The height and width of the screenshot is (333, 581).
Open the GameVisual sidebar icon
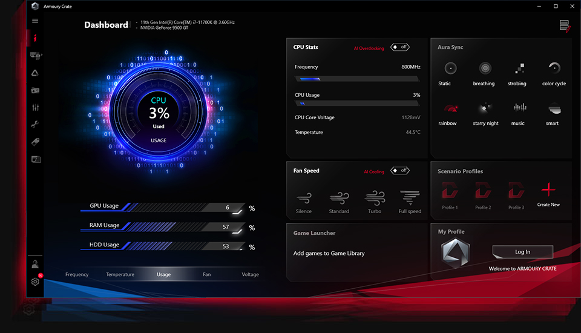35,90
